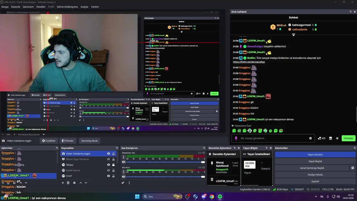Click trash icon beside LOXFM_Umut1 moderation entry

point(212,180)
